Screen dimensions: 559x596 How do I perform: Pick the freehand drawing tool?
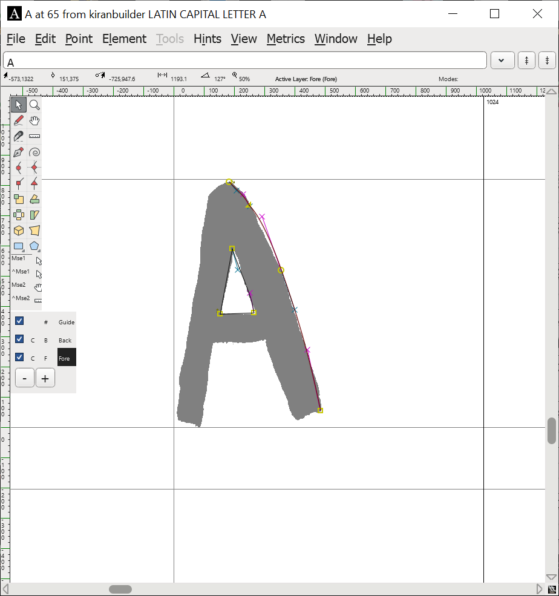[19, 120]
